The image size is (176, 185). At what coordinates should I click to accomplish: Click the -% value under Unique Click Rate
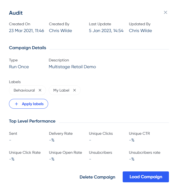tap(12, 159)
